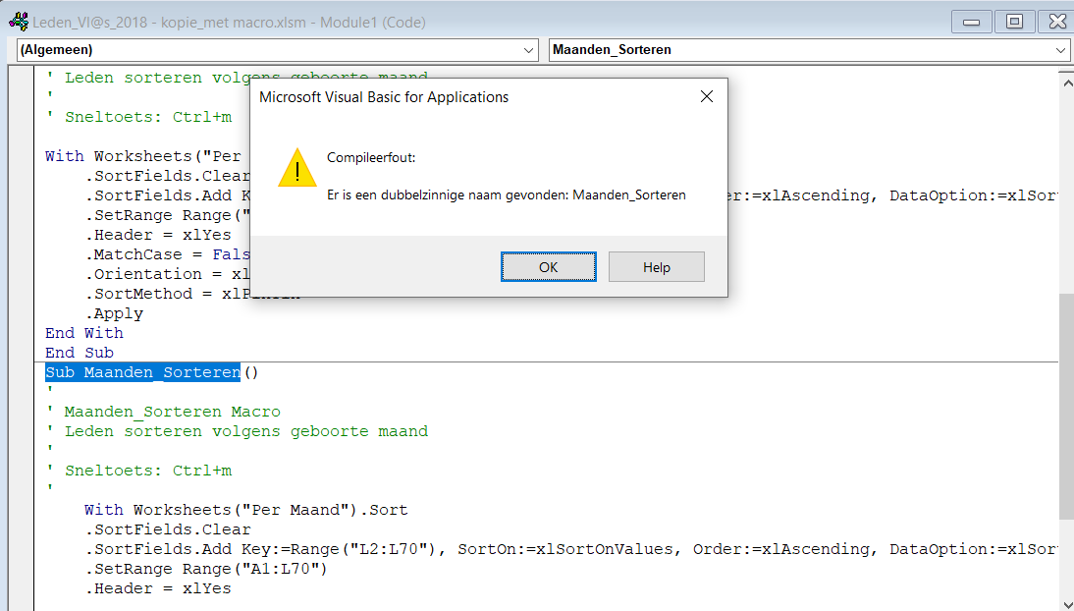Screen dimensions: 1074x611
Task: Click the (Algemeen) combo box text
Action: [56, 50]
